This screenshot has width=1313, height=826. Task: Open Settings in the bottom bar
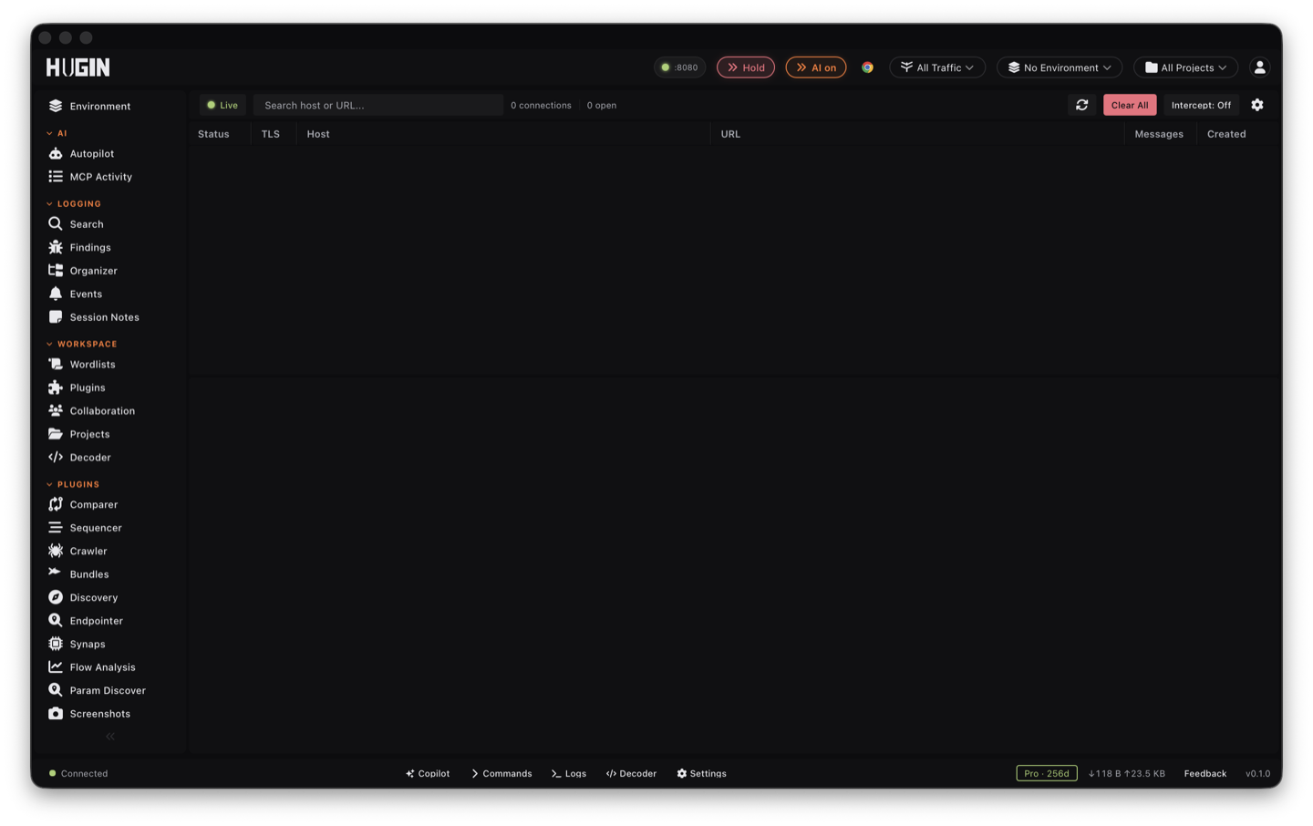tap(701, 773)
